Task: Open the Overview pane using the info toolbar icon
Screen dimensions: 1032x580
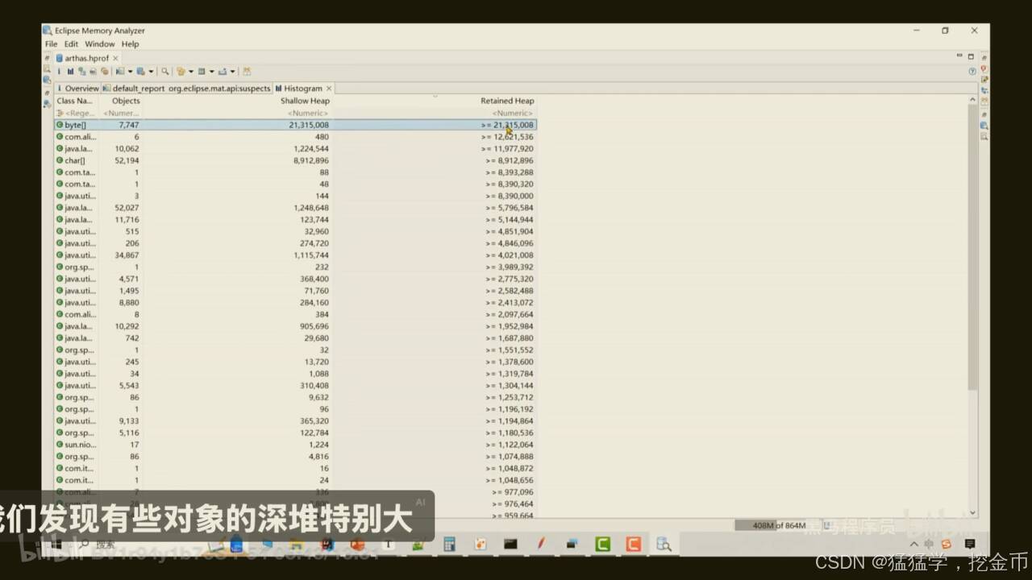Action: (59, 71)
